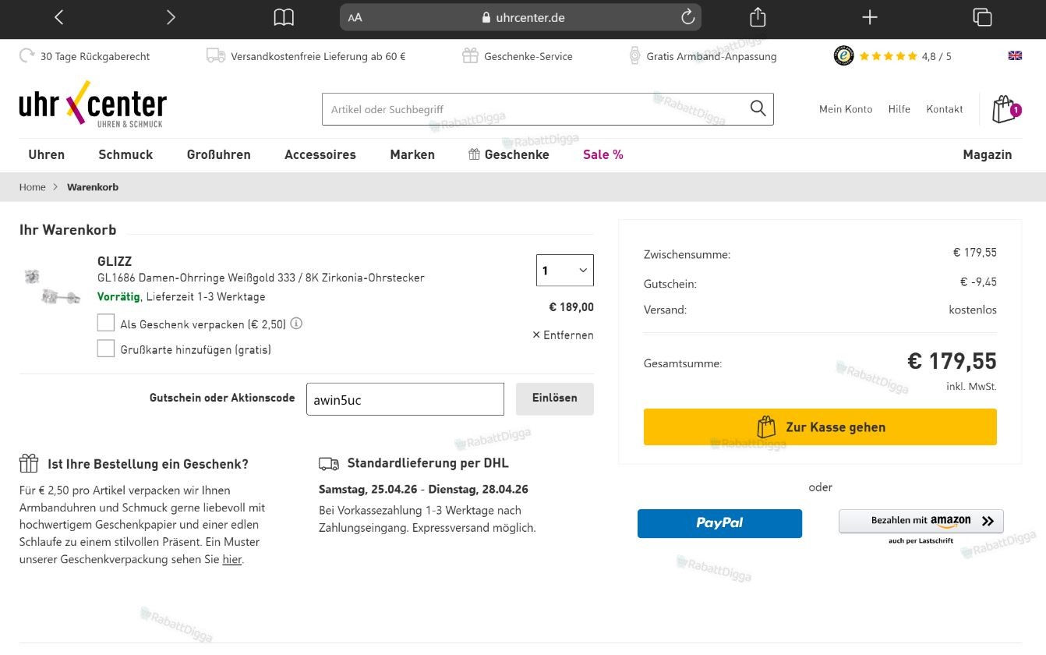Show all open Safari tabs

pyautogui.click(x=982, y=17)
